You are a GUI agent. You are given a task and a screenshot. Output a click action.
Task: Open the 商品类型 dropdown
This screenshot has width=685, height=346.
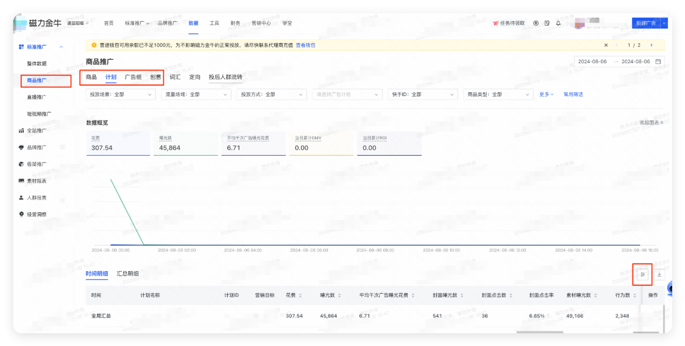pos(499,94)
